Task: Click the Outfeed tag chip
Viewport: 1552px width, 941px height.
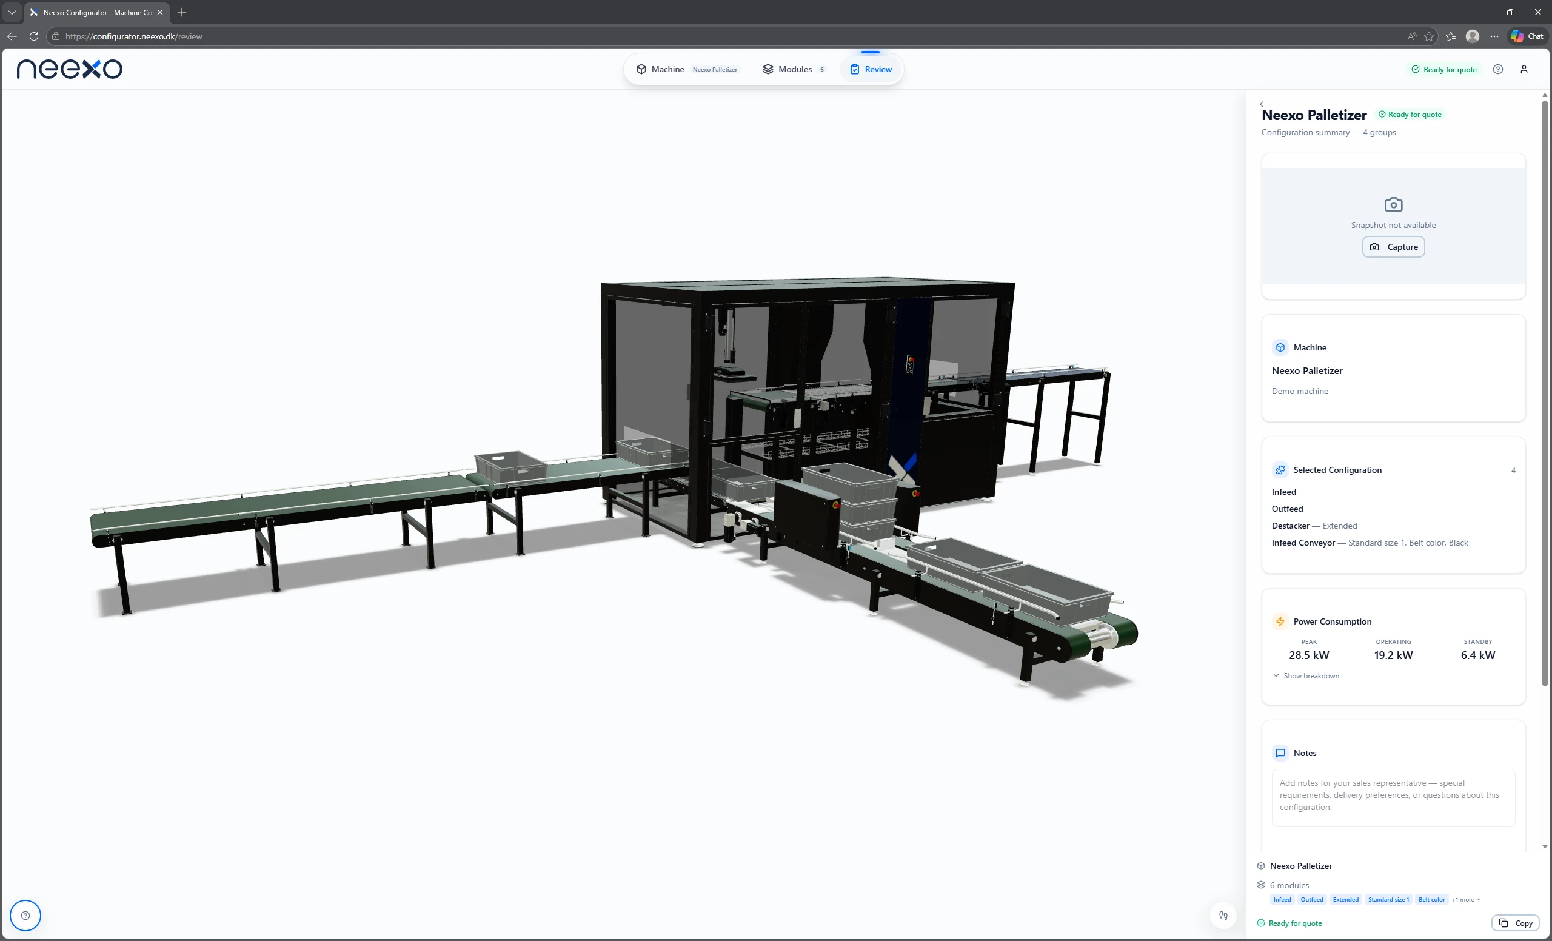Action: point(1311,899)
